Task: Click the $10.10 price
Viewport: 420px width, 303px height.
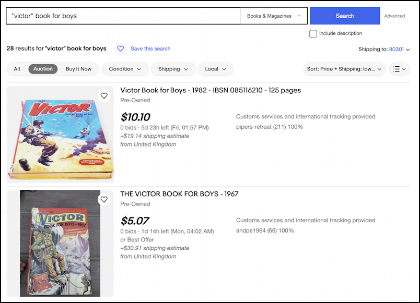Action: click(135, 117)
